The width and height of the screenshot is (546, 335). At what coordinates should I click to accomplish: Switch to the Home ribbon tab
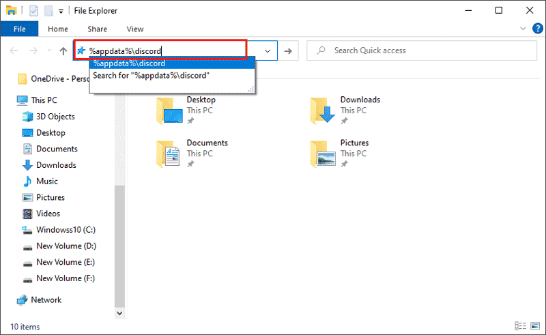pos(58,29)
